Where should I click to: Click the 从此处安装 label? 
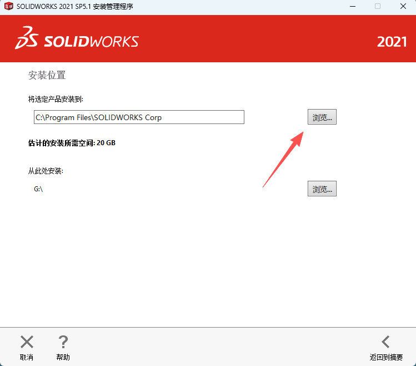(46, 171)
